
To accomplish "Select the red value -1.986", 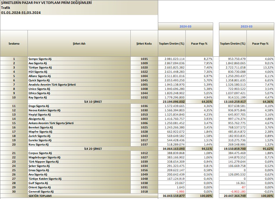I will tap(172, 192).
